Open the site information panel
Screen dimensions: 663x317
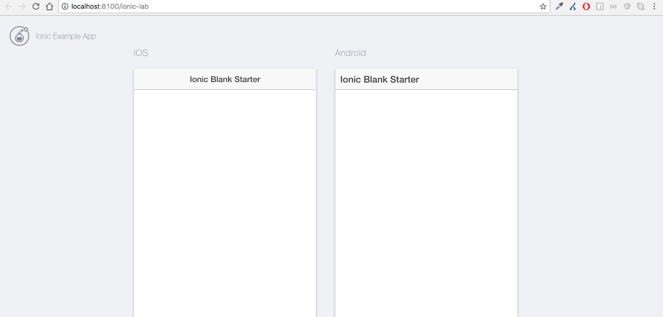click(x=65, y=6)
